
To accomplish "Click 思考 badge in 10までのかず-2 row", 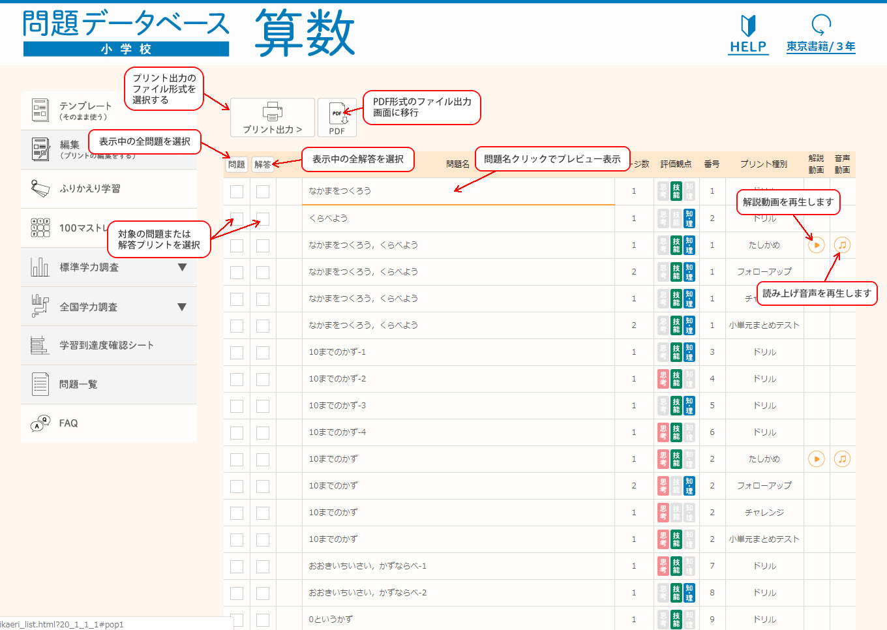I will 663,378.
